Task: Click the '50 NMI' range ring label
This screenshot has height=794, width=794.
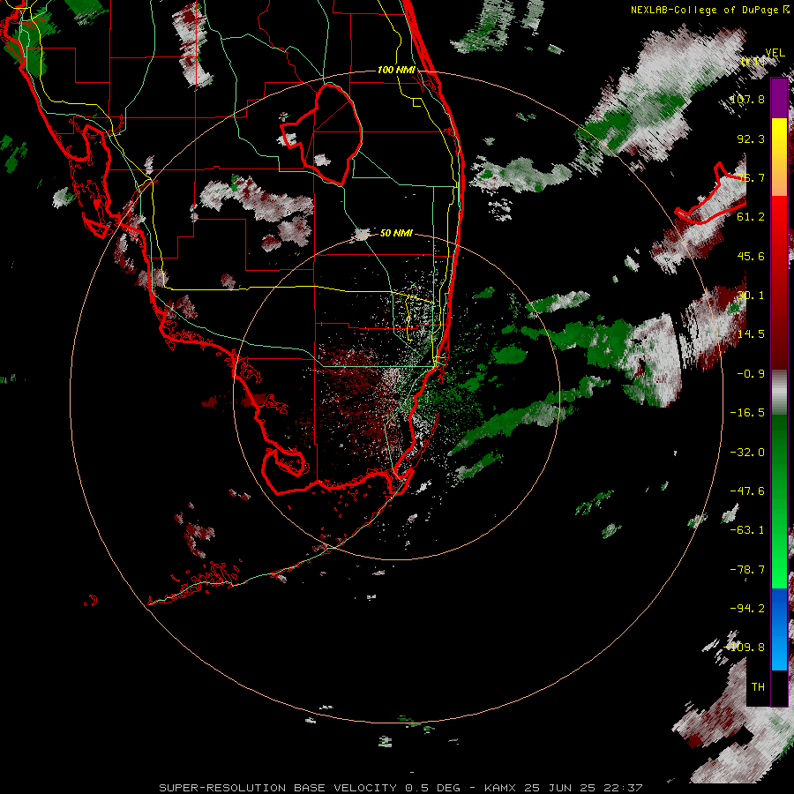Action: point(396,233)
